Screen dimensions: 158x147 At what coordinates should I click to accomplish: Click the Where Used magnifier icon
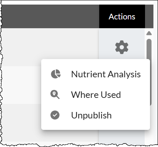coord(55,94)
